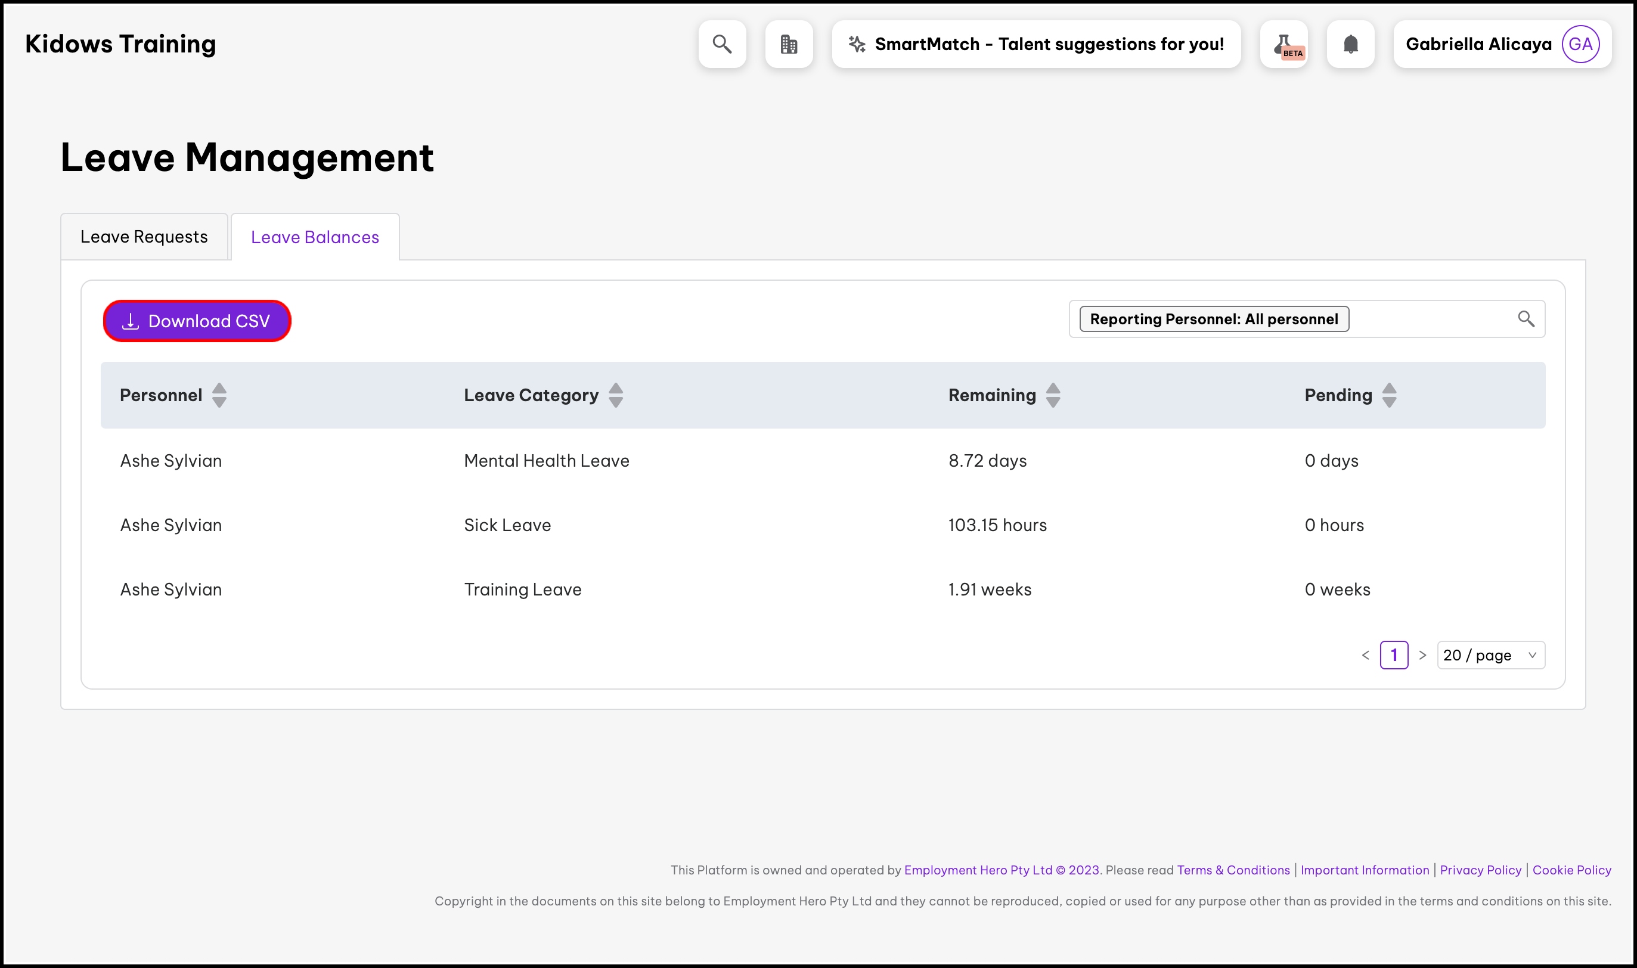
Task: Click the Reporting Personnel filter field
Action: pos(1428,319)
